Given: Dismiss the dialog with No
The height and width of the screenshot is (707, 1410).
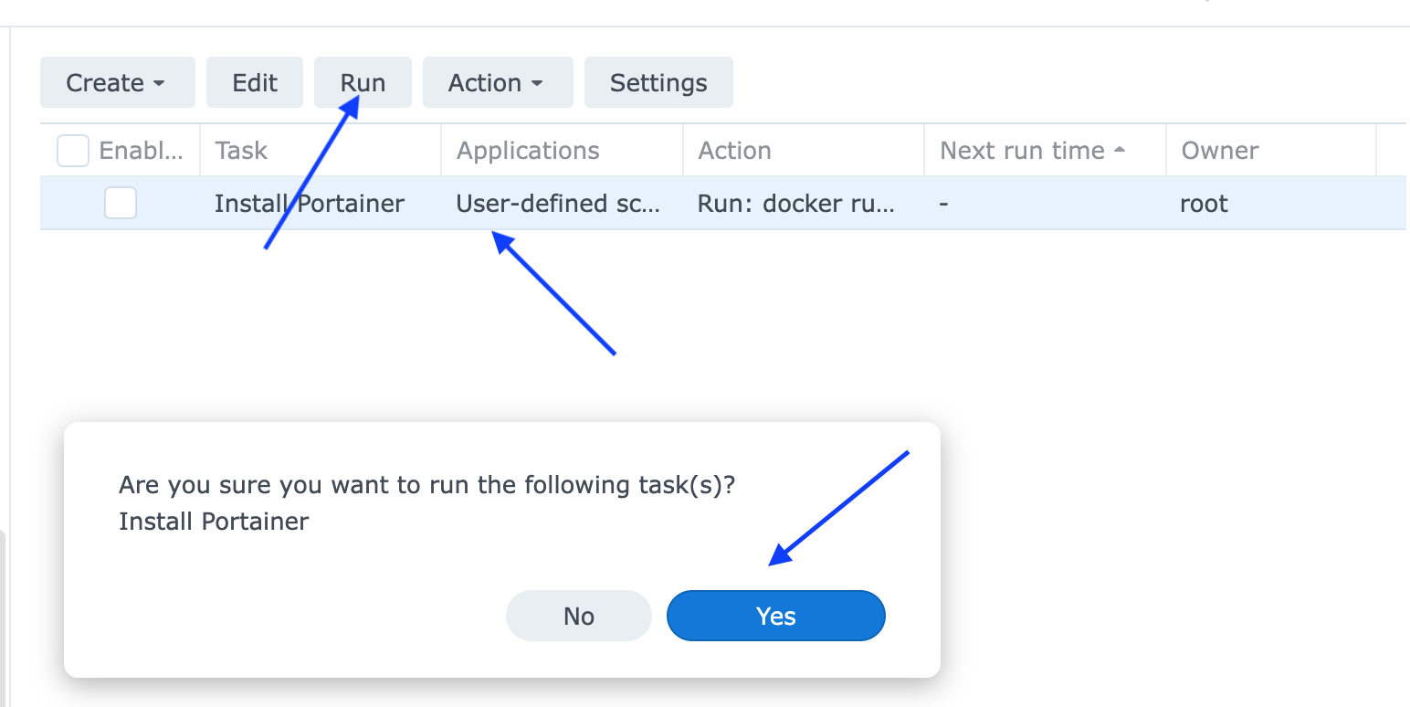Looking at the screenshot, I should 578,616.
